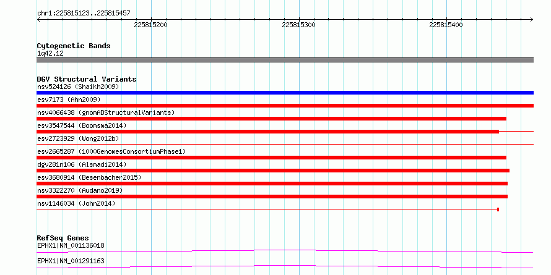The image size is (551, 275).
Task: Click the 225815400 ruler tick label
Action: [x=446, y=25]
